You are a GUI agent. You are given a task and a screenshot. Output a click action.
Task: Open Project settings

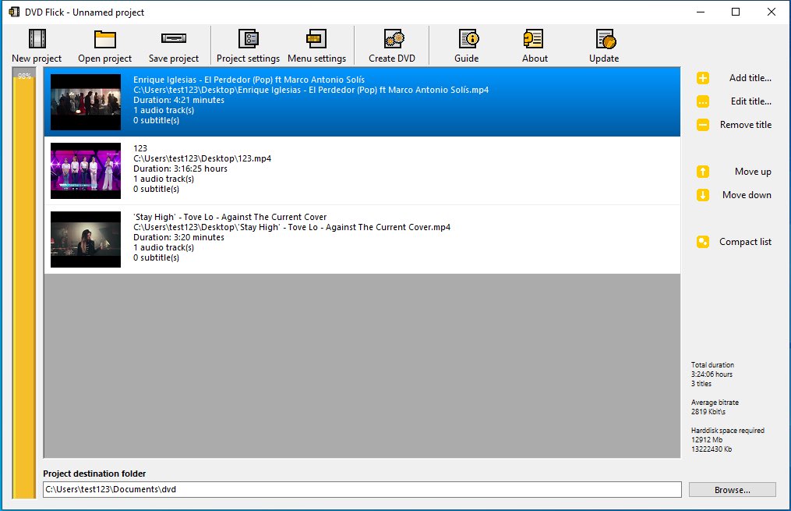(x=248, y=44)
